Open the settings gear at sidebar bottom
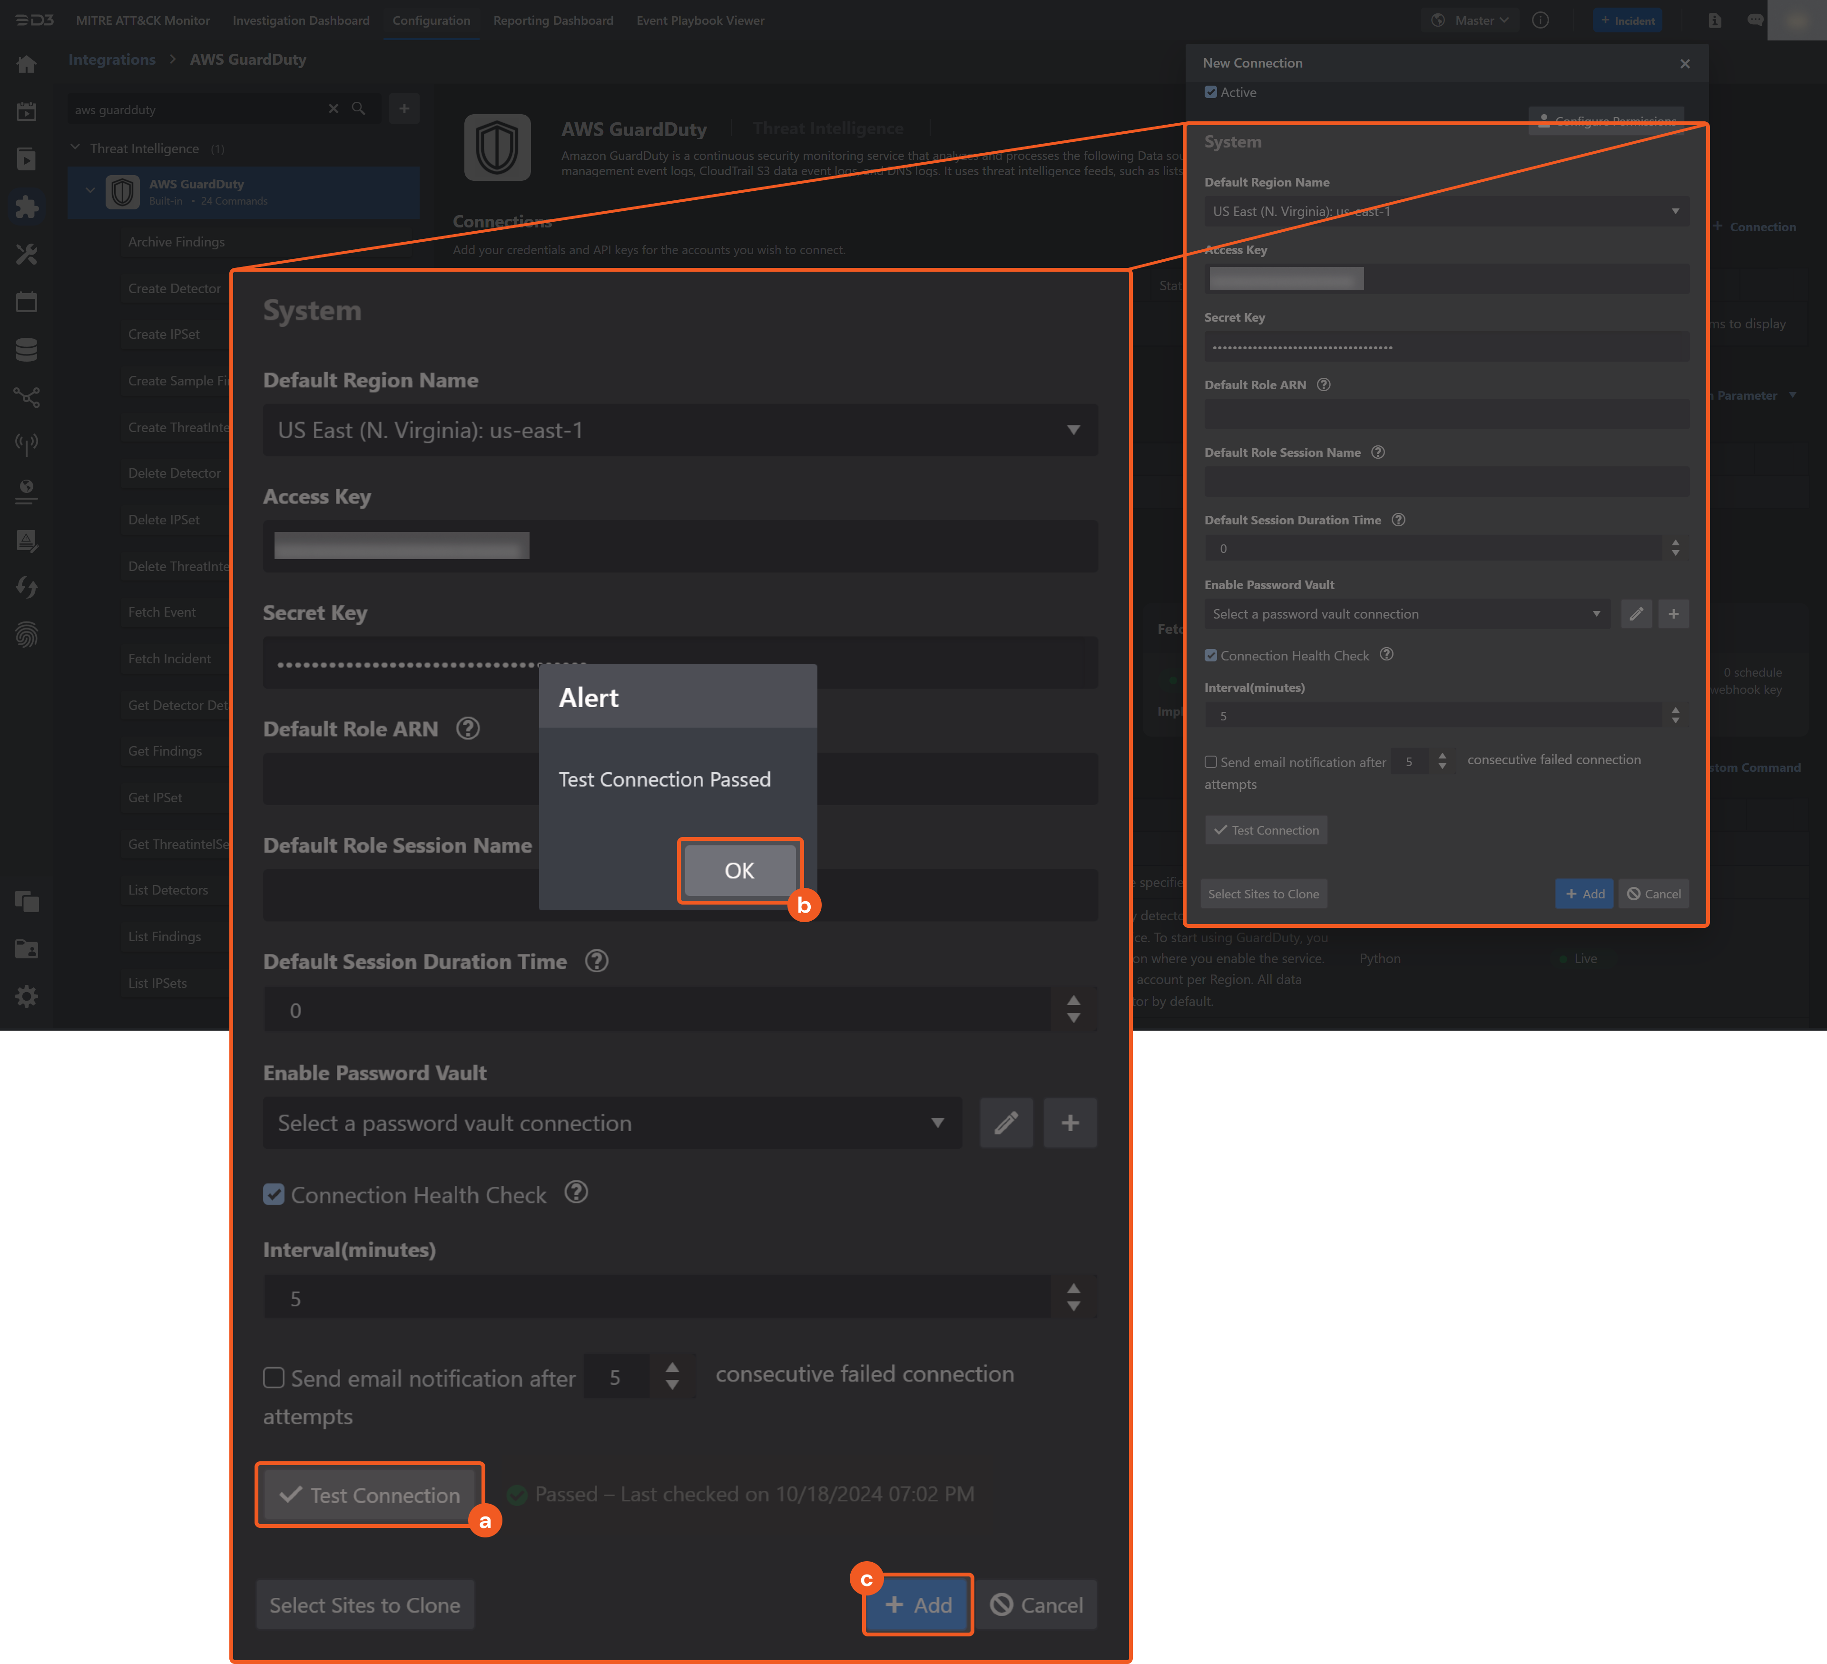 pos(27,996)
